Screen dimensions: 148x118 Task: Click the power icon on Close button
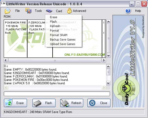[x=92, y=103]
